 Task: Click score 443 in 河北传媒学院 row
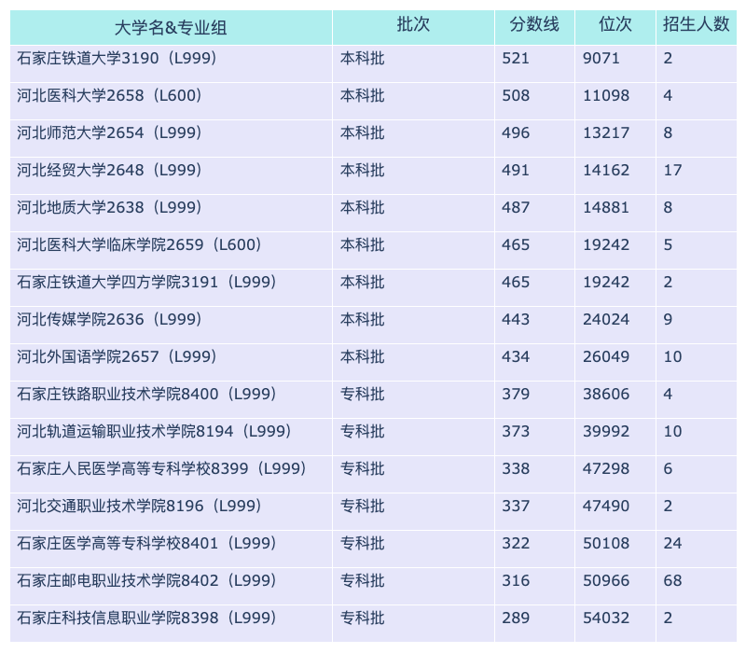pyautogui.click(x=516, y=319)
